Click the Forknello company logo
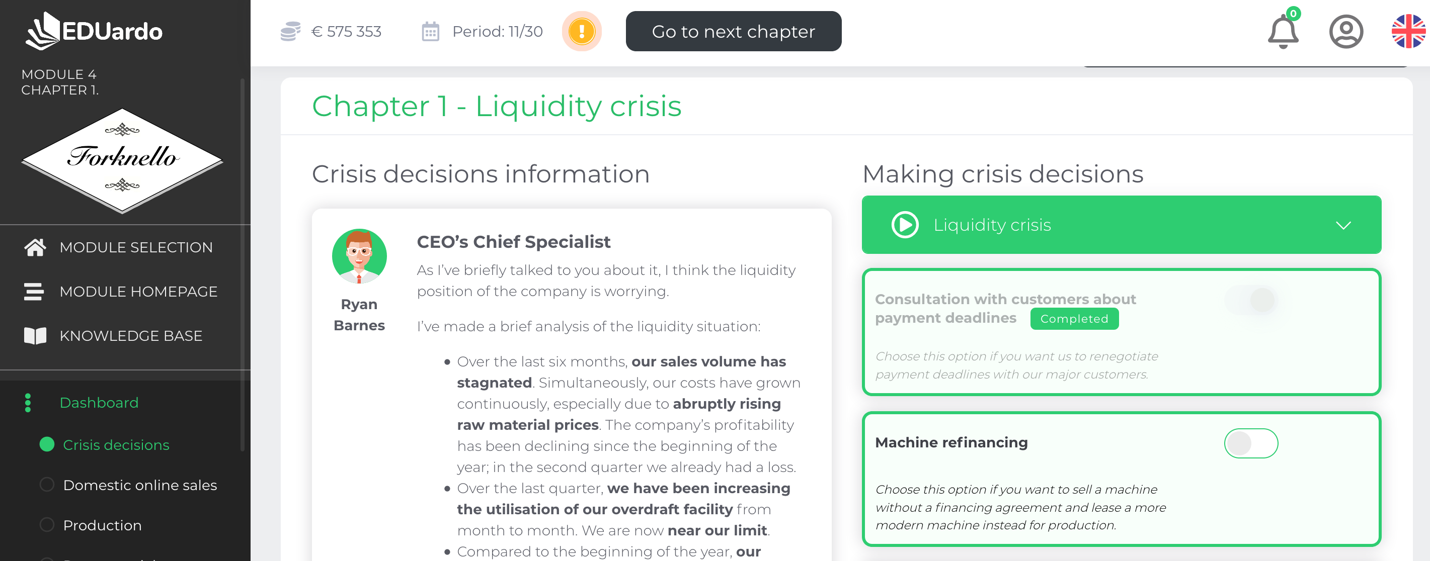This screenshot has height=561, width=1430. pos(122,160)
